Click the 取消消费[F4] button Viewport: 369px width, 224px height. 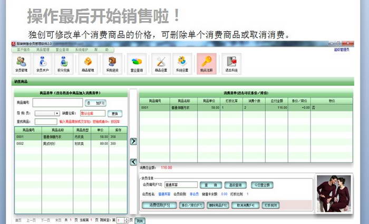click(x=245, y=205)
